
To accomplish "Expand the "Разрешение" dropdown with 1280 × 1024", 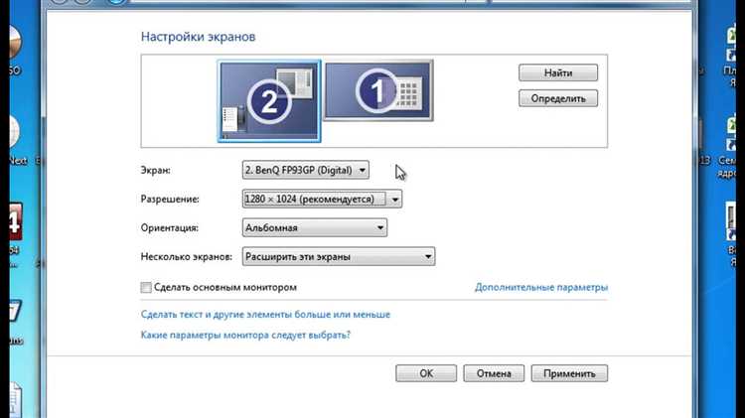I will coord(322,199).
